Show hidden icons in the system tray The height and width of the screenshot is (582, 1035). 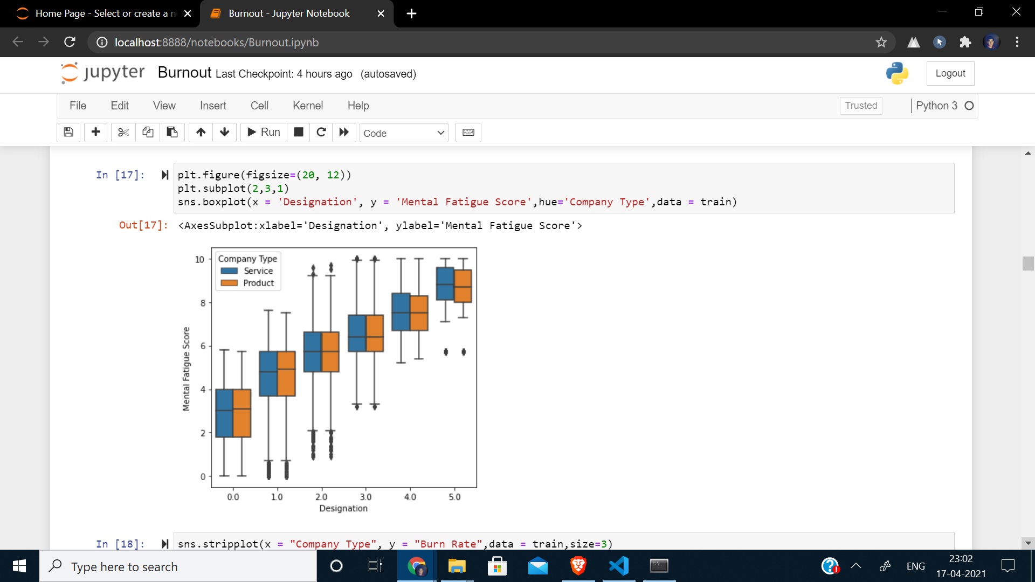[856, 566]
